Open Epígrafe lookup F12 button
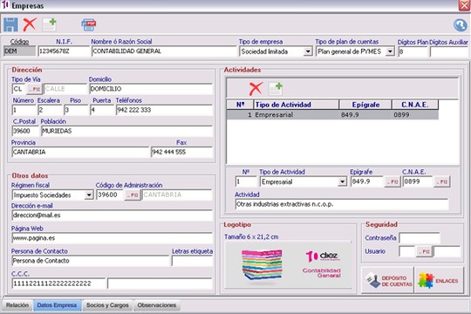This screenshot has height=314, width=471. tap(392, 181)
